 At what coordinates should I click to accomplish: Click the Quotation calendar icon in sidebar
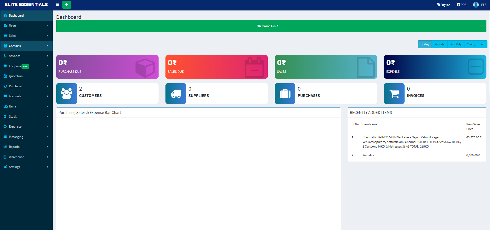click(5, 76)
